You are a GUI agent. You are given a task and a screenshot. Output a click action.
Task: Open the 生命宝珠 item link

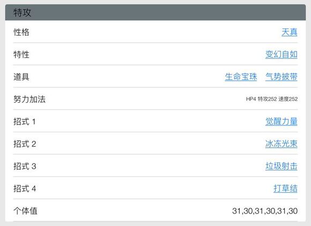coord(241,77)
